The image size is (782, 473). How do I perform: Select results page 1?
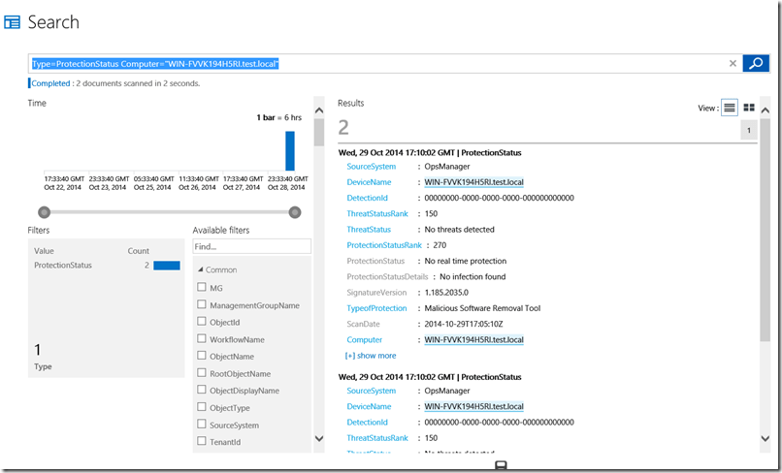click(x=748, y=131)
